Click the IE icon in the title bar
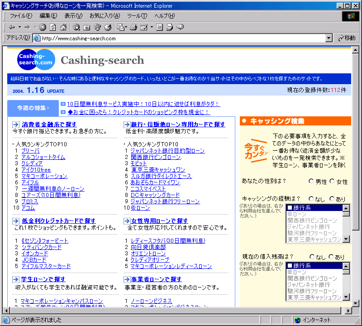362x326 pixels. [x=6, y=6]
